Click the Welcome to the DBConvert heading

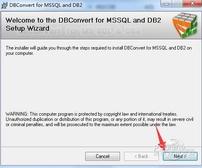[83, 20]
